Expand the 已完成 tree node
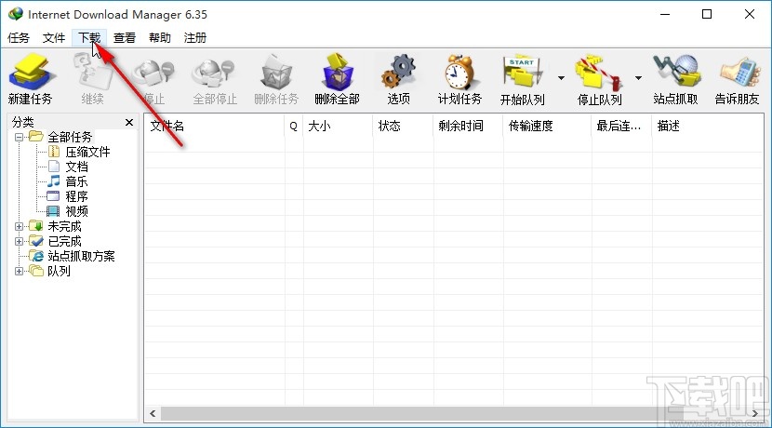 click(x=19, y=241)
